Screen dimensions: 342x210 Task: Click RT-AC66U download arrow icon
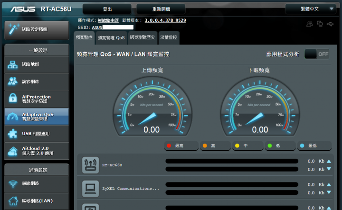pos(329,169)
